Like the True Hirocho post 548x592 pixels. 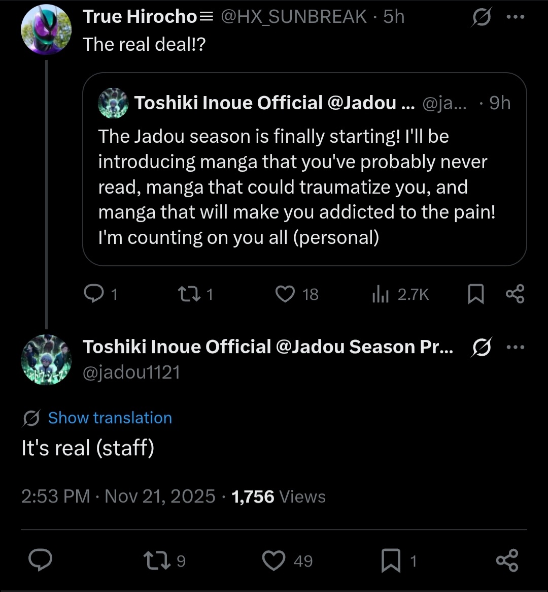pos(285,294)
